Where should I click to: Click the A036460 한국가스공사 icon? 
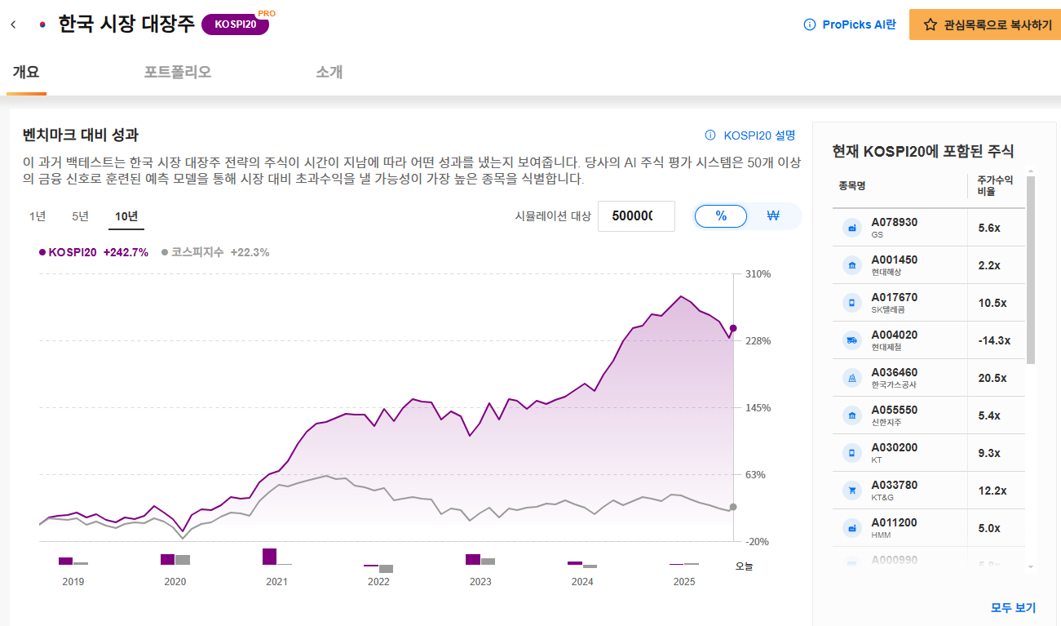852,378
